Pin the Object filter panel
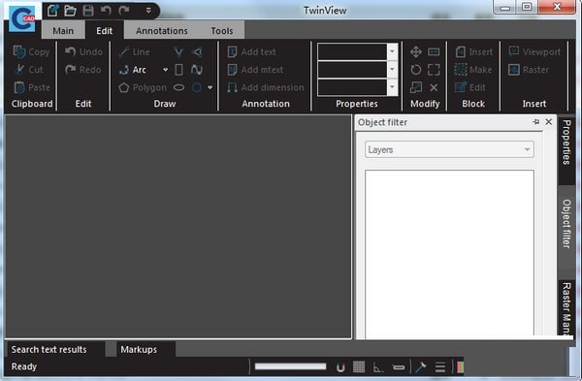Viewport: 582px width, 381px height. coord(535,122)
